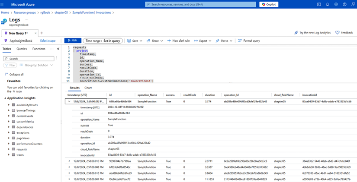Run the query
Screen dimensions: 357x182
[73, 41]
